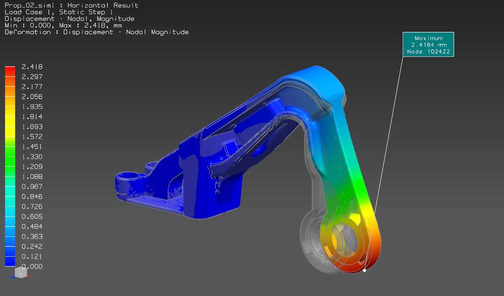Select the "2.4184 mm" annotation value
Viewport: 504px width, 296px height.
click(429, 45)
